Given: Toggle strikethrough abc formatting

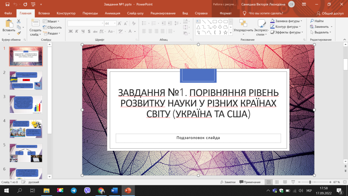Looking at the screenshot, I should pyautogui.click(x=95, y=31).
